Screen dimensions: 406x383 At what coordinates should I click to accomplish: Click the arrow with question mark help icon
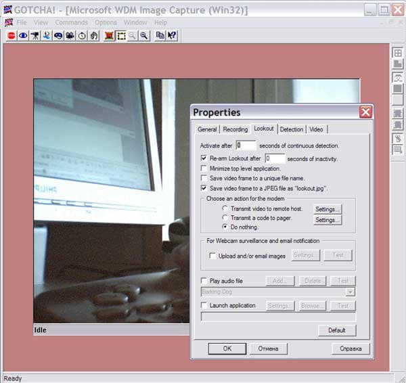(x=172, y=35)
